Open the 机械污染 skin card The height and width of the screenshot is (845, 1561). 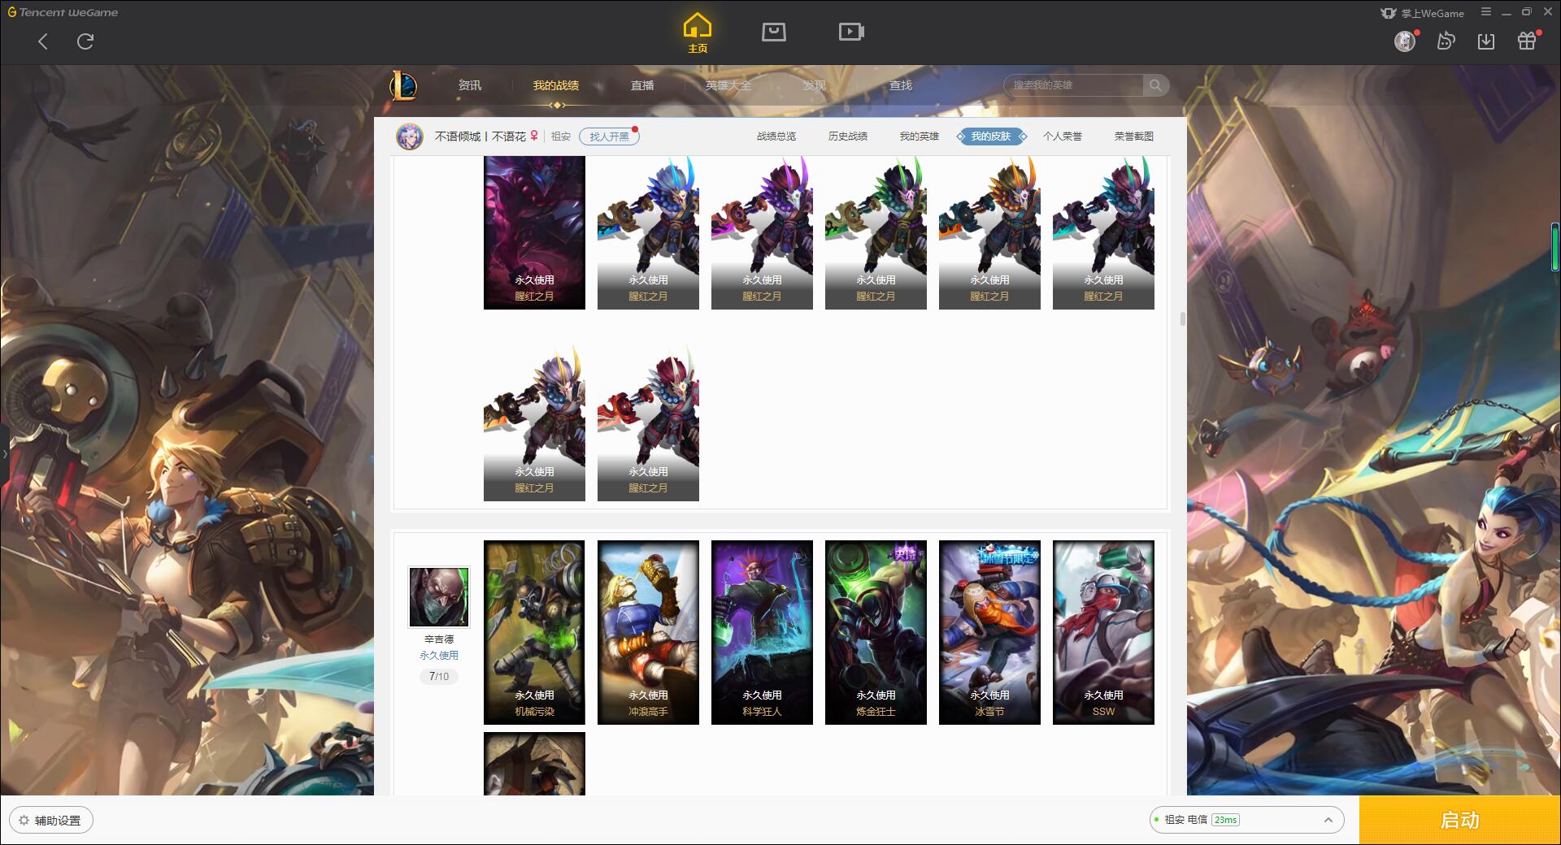coord(534,632)
